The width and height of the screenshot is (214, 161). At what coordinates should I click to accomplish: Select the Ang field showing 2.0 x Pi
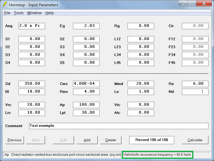[x=32, y=26]
